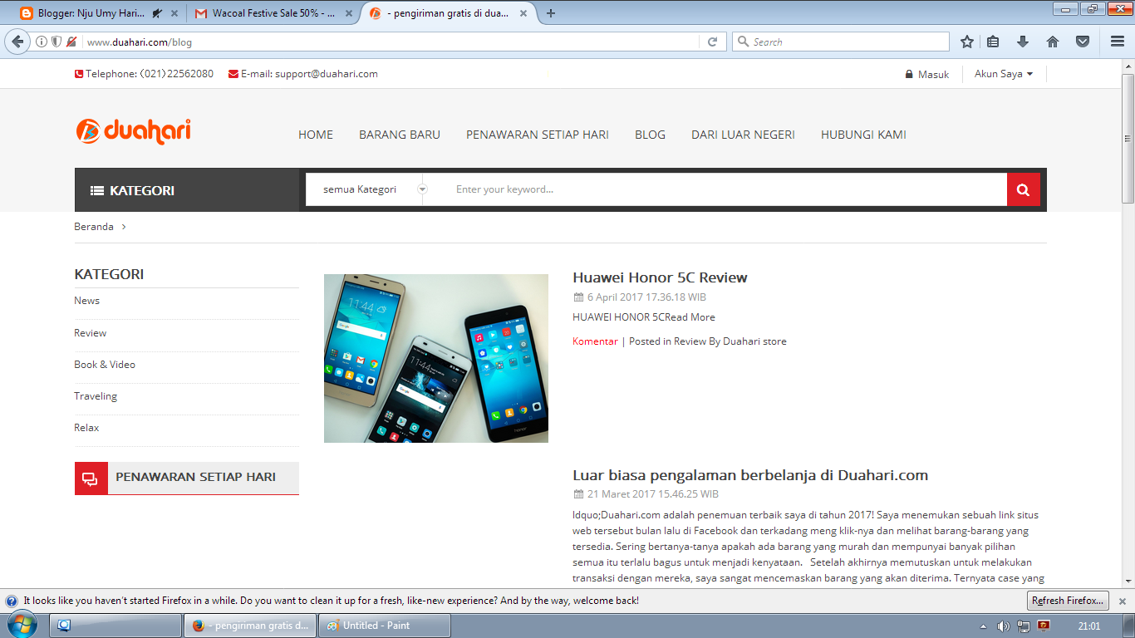Bookmark this page with the star icon
Screen dimensions: 1135x638
[x=967, y=42]
